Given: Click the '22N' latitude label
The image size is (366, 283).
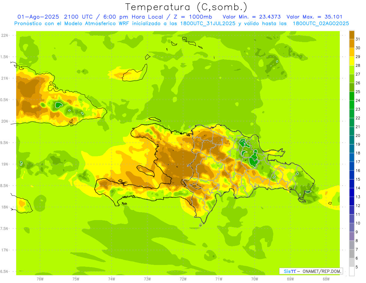Looking at the screenshot, I should pos(5,35).
